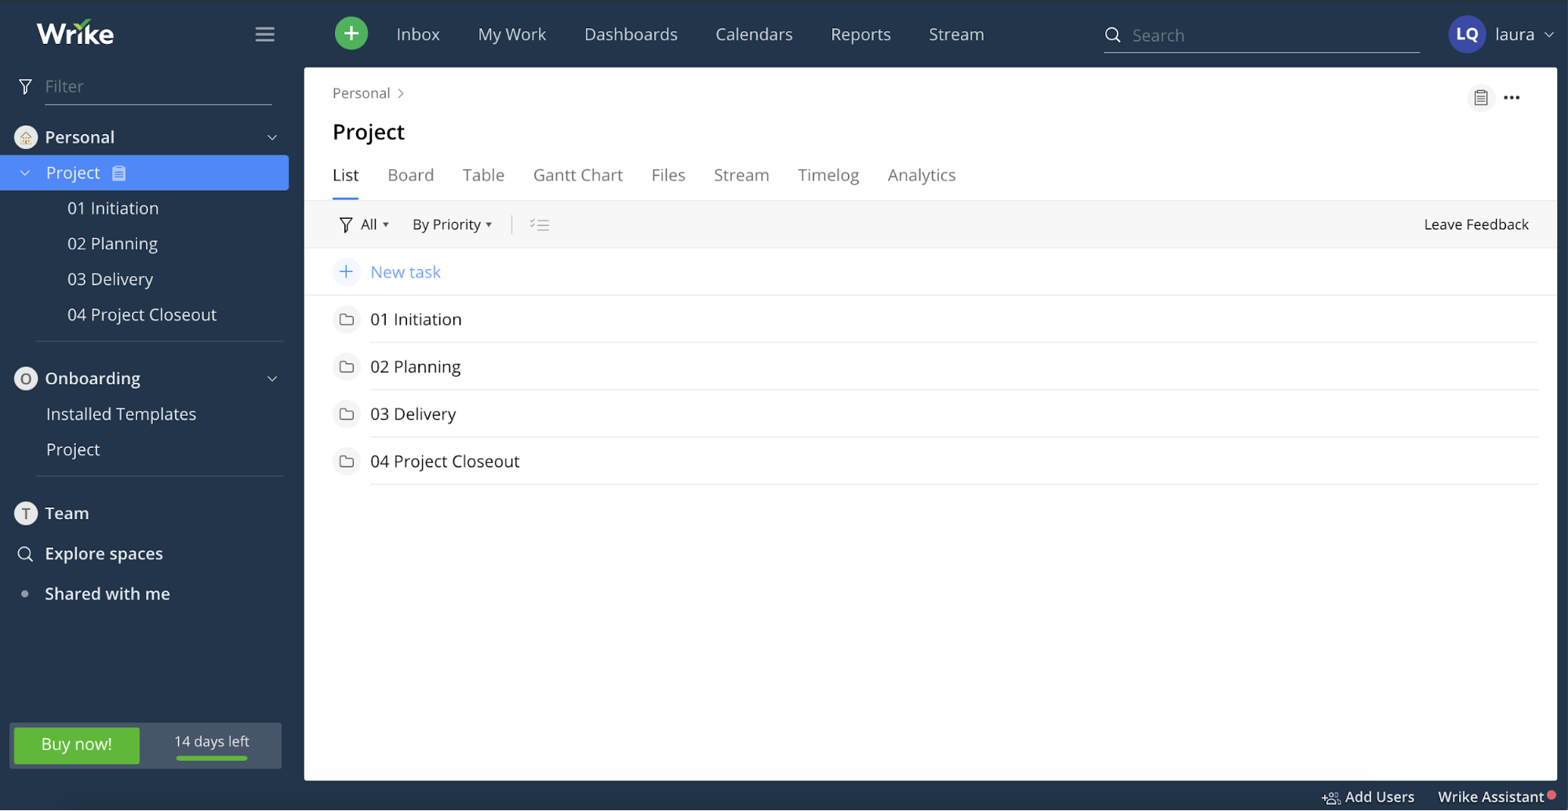Open Calendars from top navigation
Image resolution: width=1568 pixels, height=811 pixels.
pos(754,35)
